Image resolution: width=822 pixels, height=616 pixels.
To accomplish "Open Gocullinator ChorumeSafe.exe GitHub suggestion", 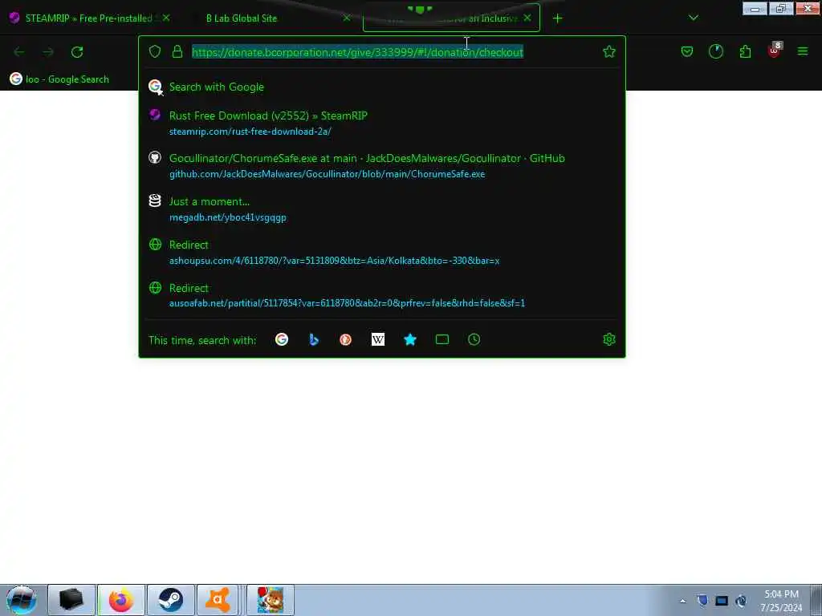I will pos(381,165).
